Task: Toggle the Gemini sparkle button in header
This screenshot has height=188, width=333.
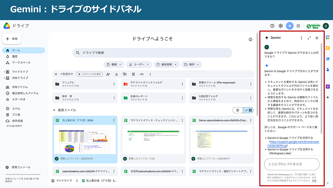Action: 289,26
